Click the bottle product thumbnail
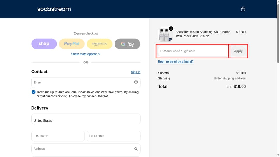 (x=165, y=34)
